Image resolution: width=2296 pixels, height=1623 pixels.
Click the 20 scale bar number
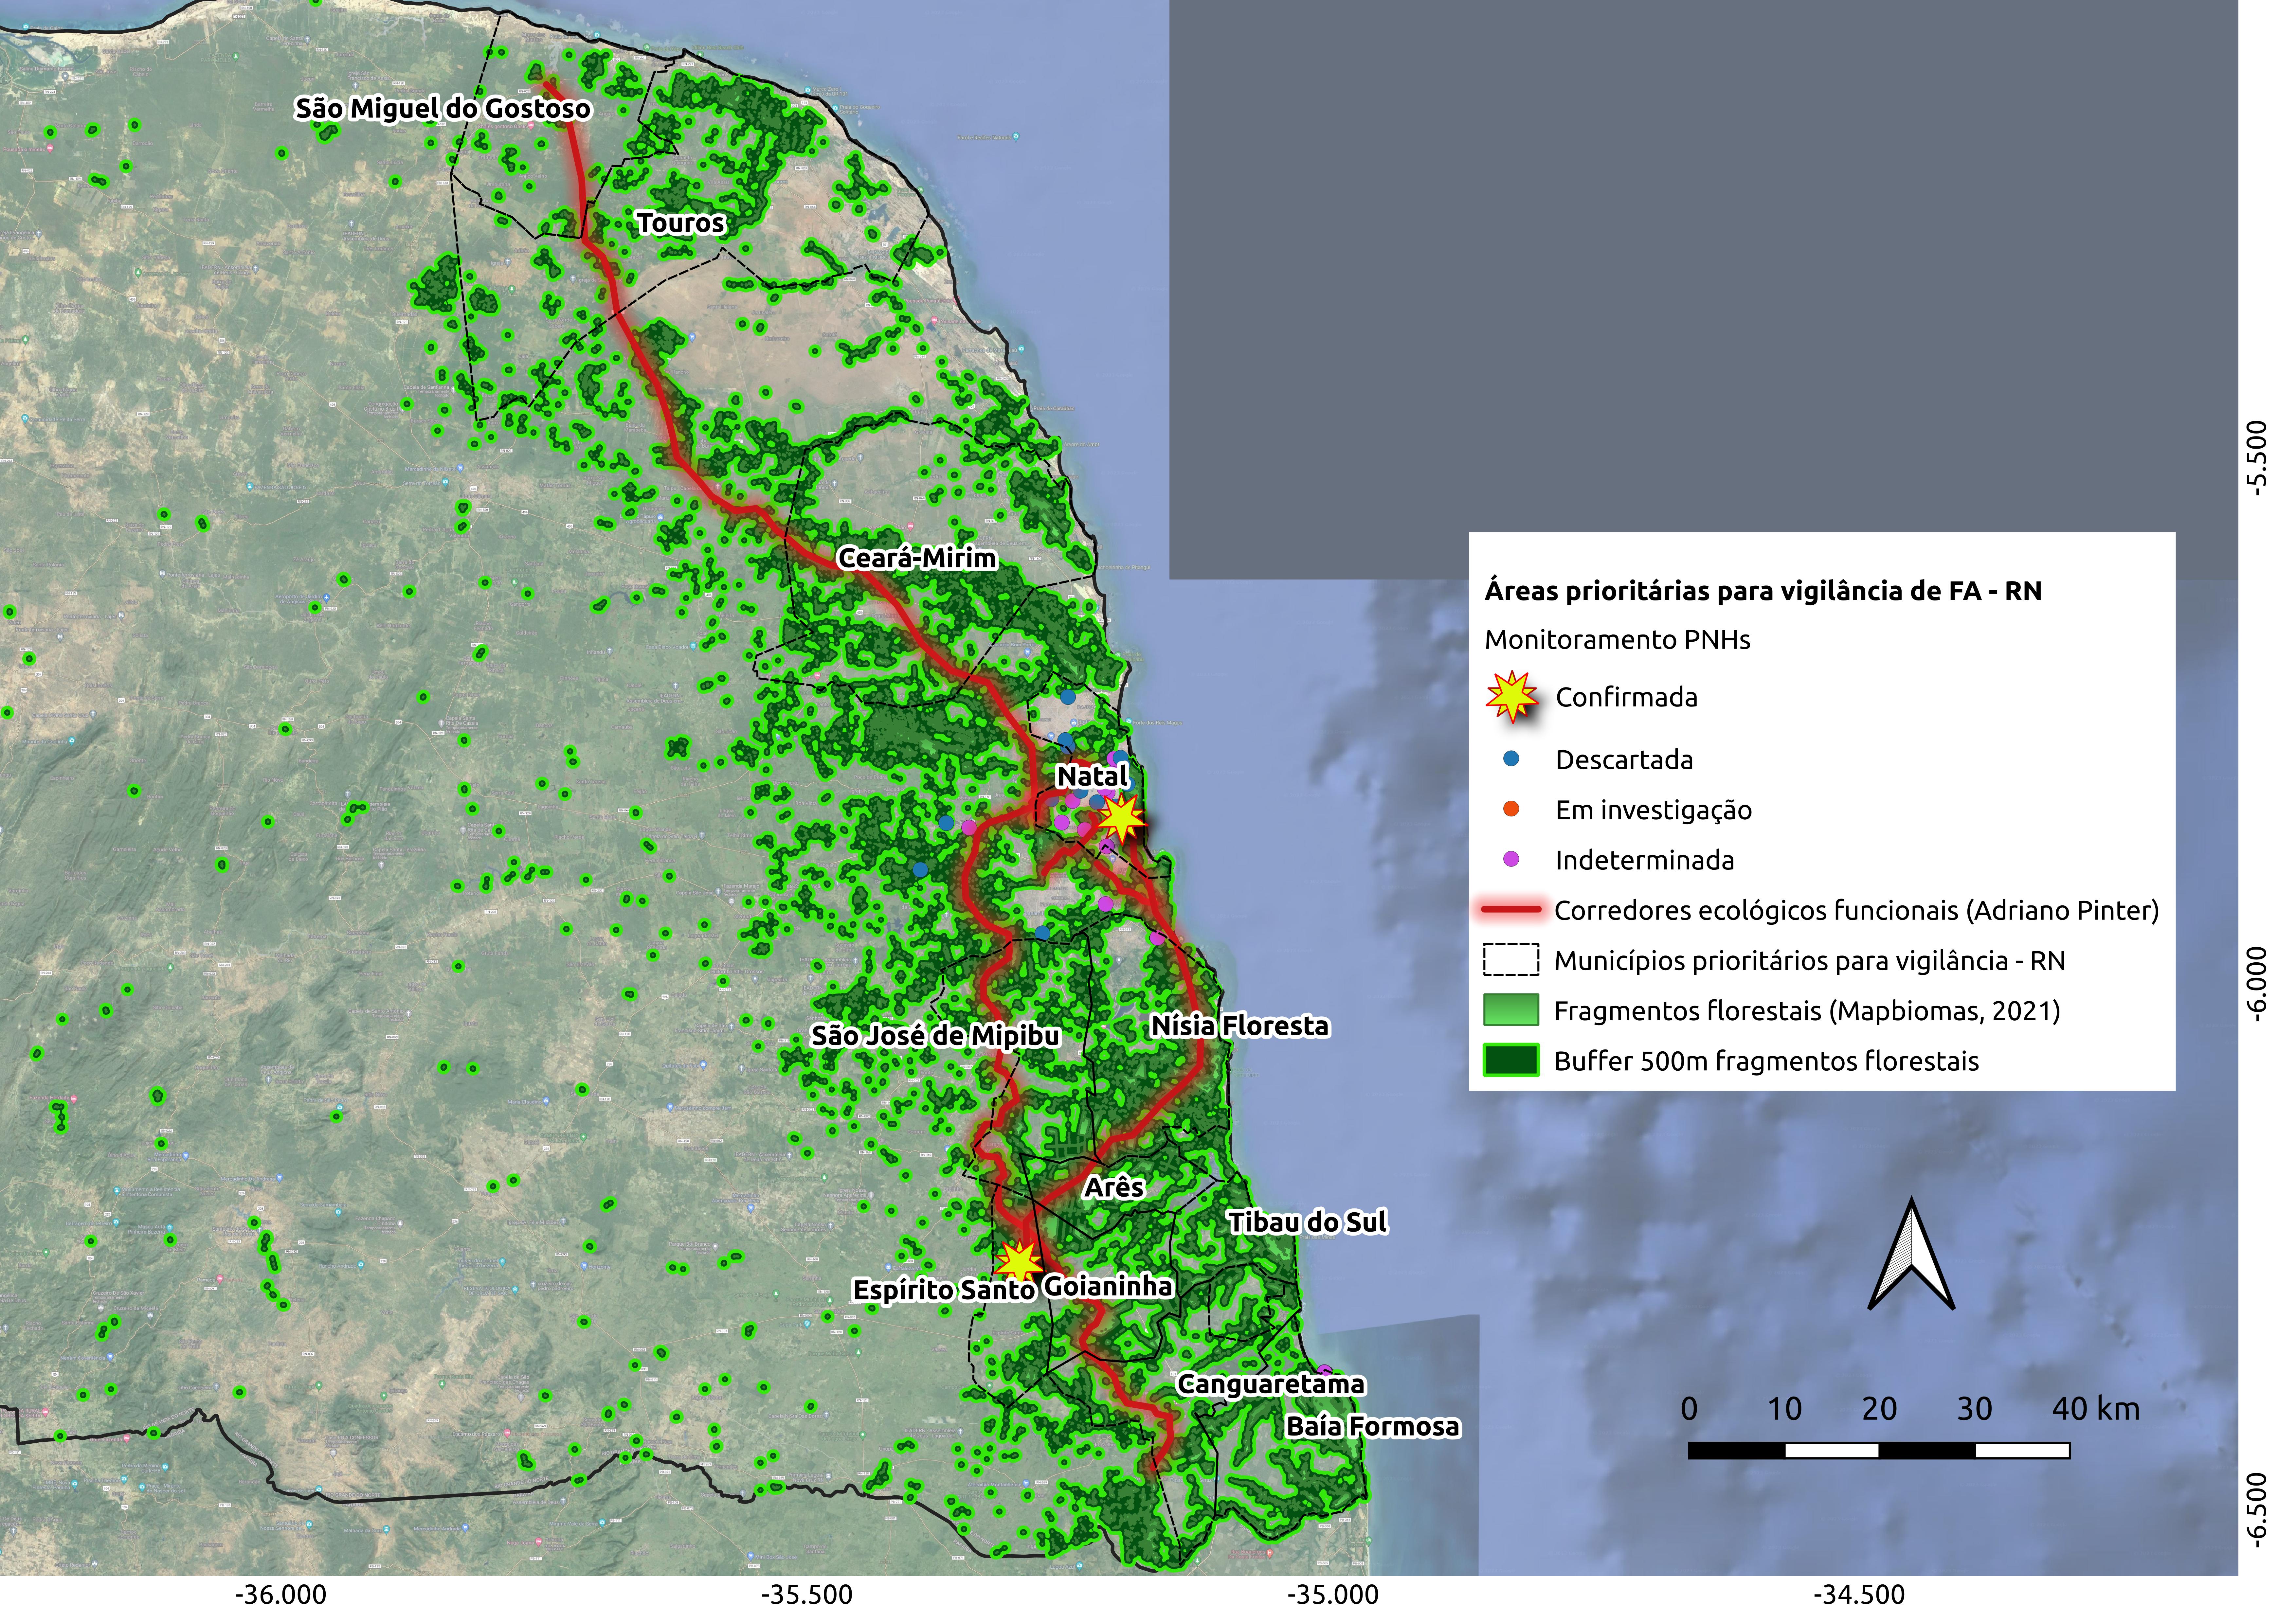1879,1409
